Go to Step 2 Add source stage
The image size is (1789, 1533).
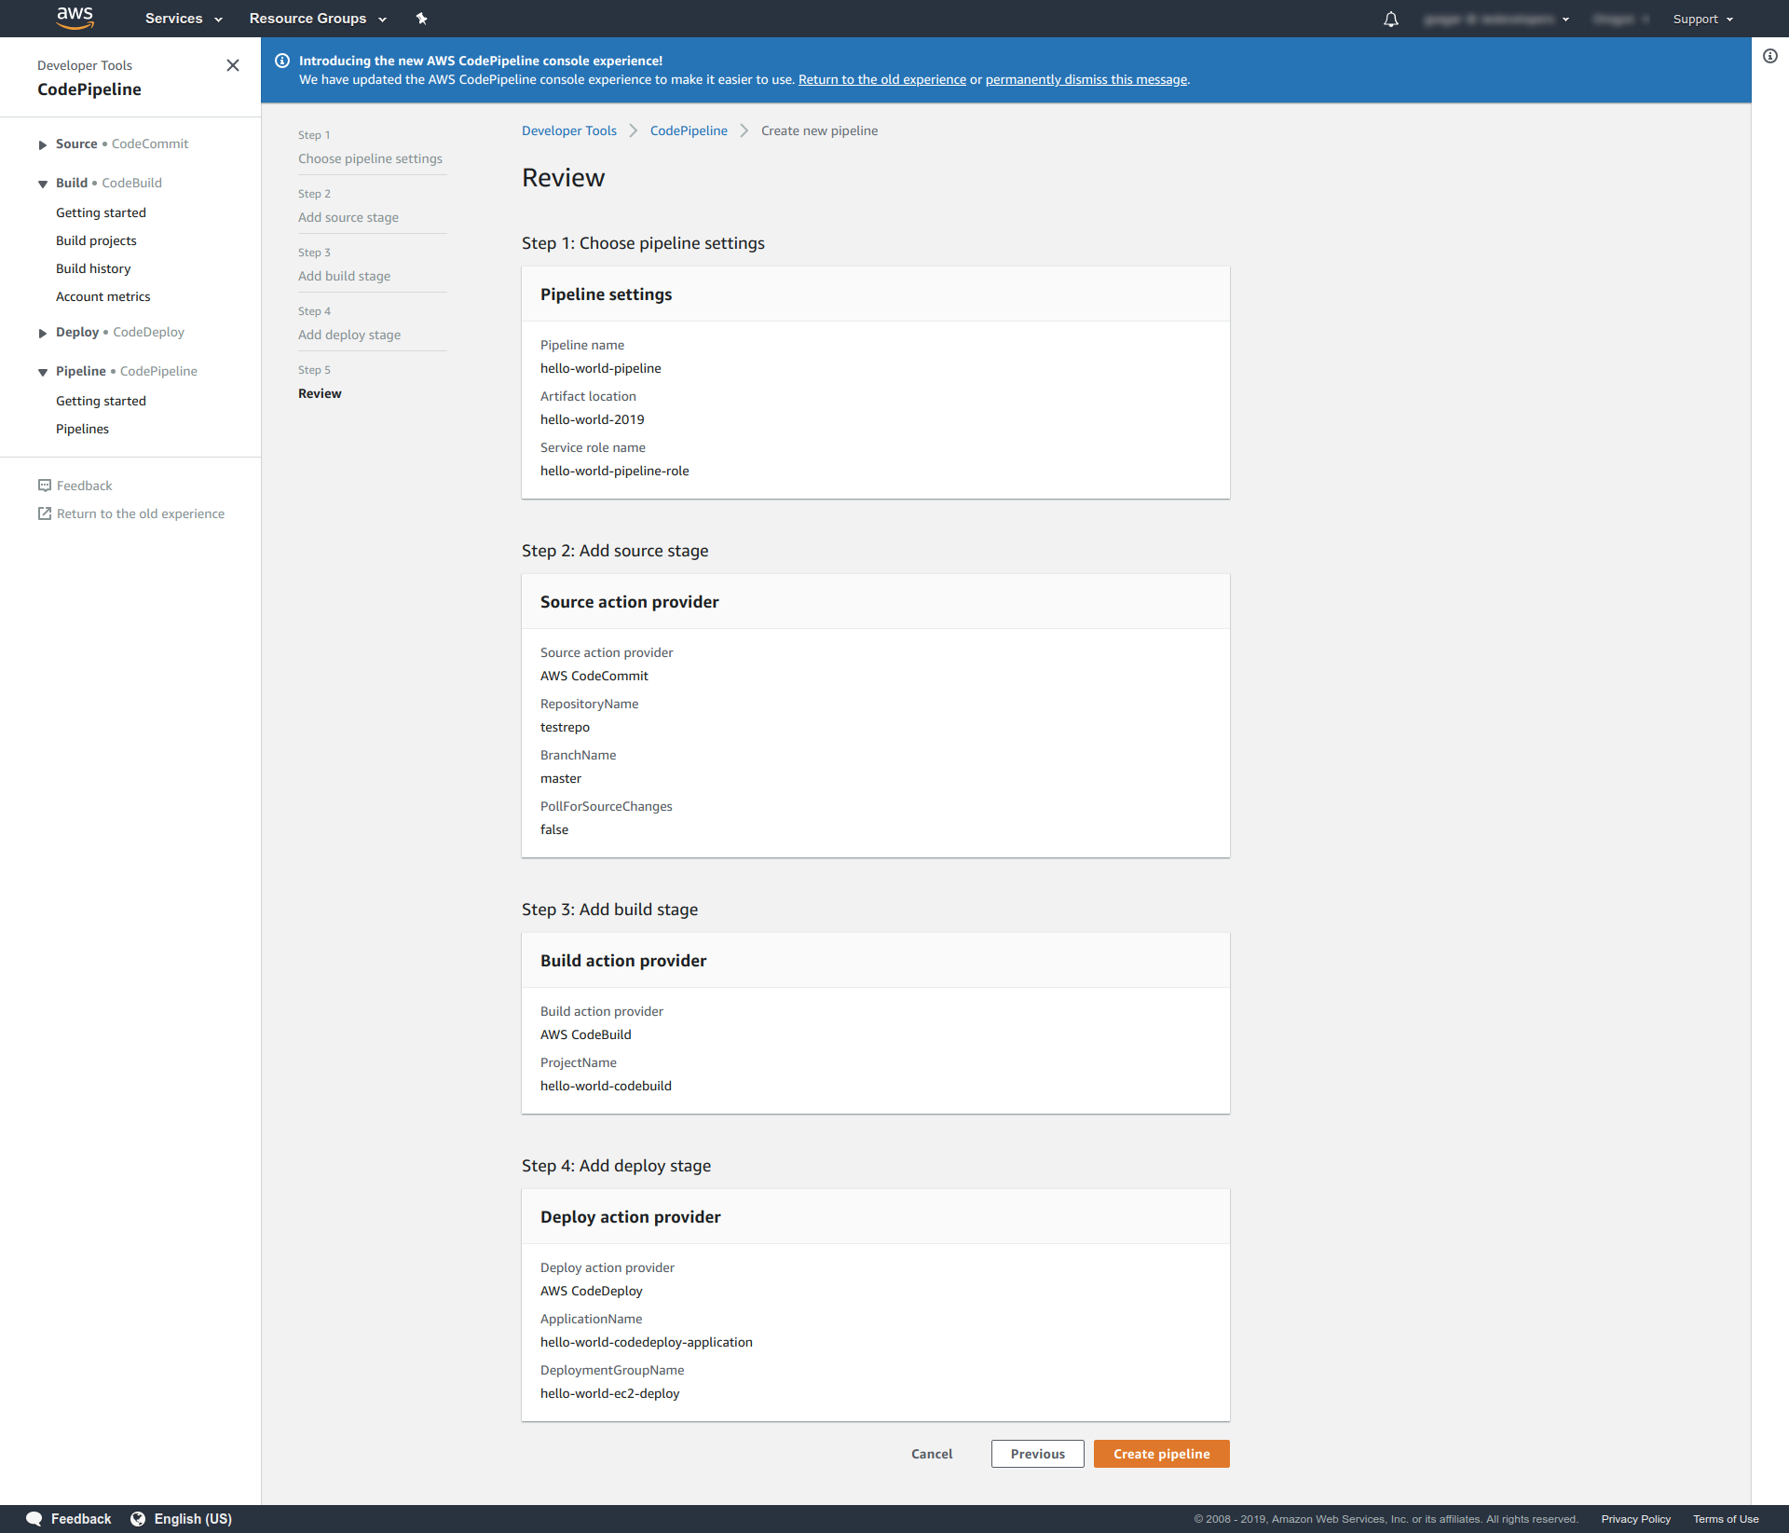pyautogui.click(x=348, y=217)
